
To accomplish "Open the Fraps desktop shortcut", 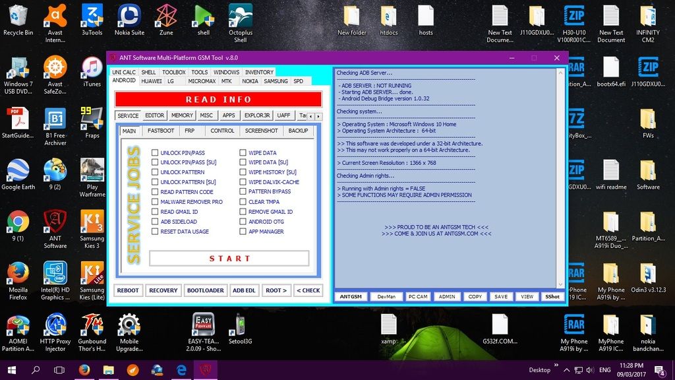I will tap(92, 123).
